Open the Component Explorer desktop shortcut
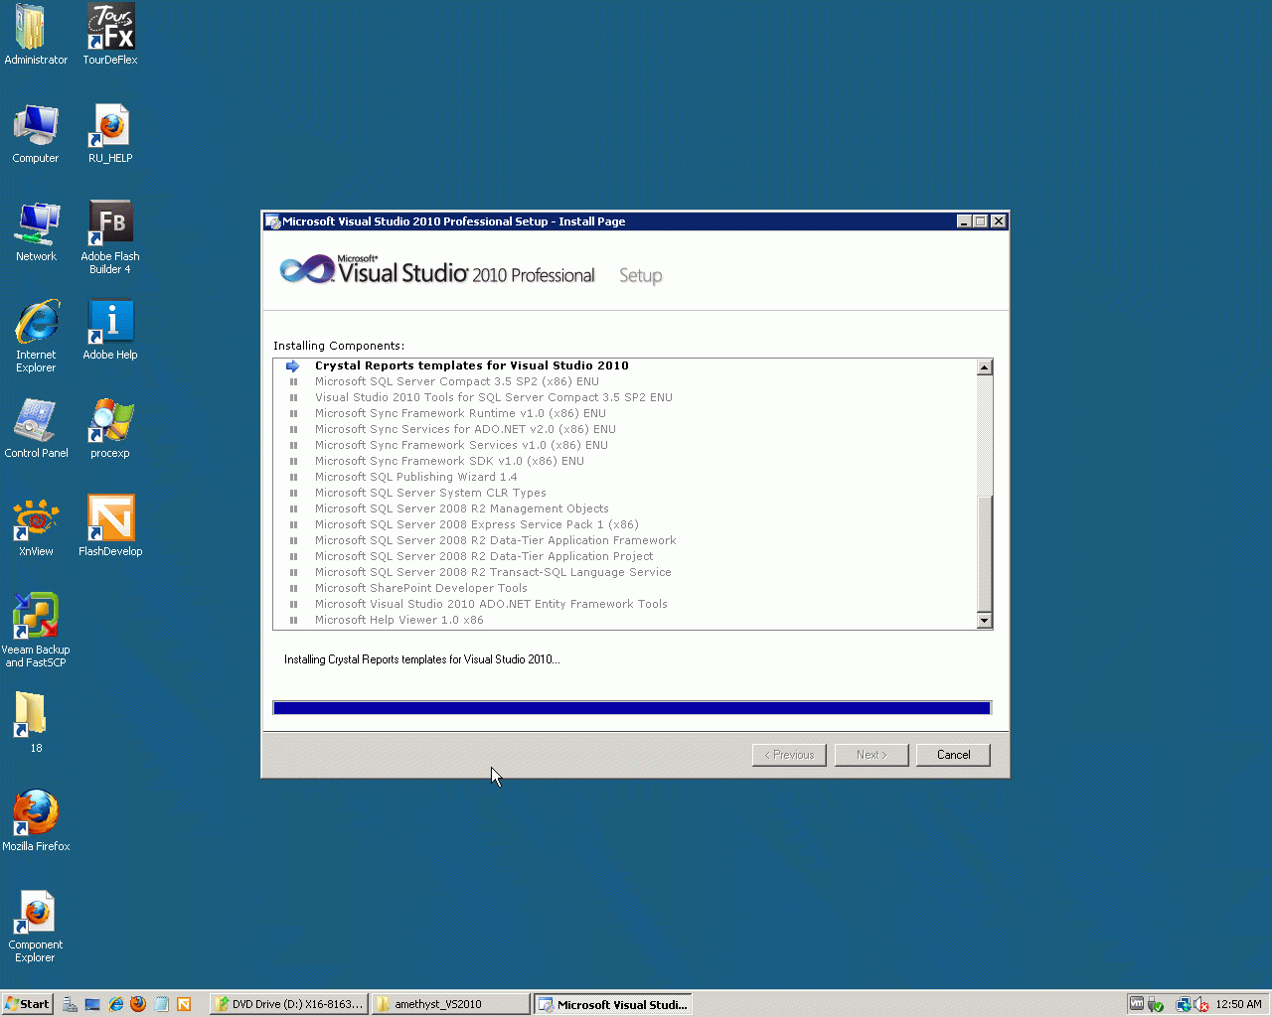This screenshot has width=1272, height=1017. 36,926
